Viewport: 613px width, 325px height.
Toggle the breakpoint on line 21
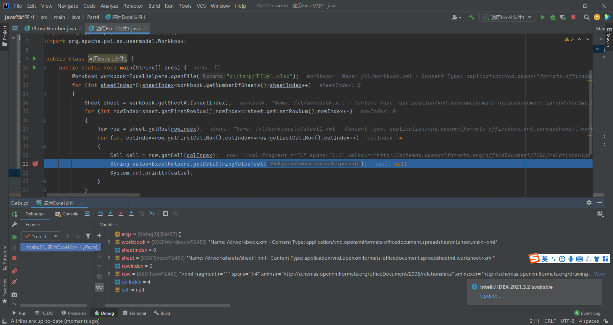click(x=35, y=164)
